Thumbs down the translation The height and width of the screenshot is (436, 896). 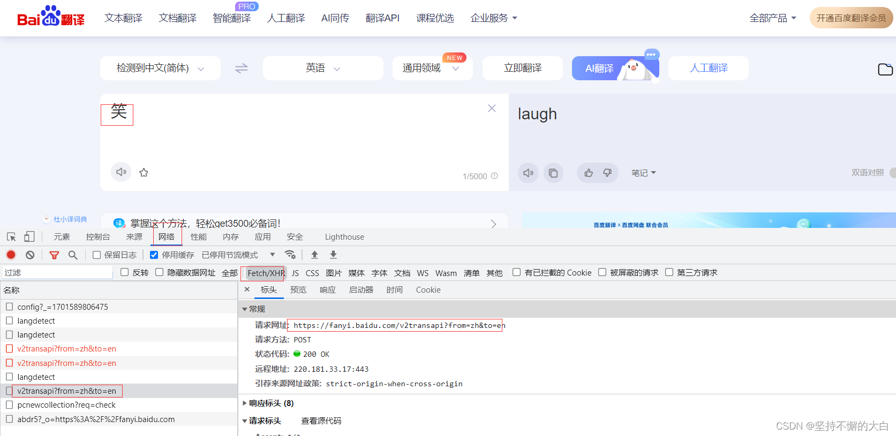click(x=607, y=173)
